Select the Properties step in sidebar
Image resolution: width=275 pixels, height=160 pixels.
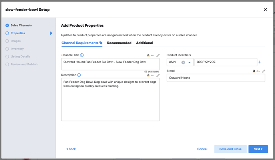(15, 33)
